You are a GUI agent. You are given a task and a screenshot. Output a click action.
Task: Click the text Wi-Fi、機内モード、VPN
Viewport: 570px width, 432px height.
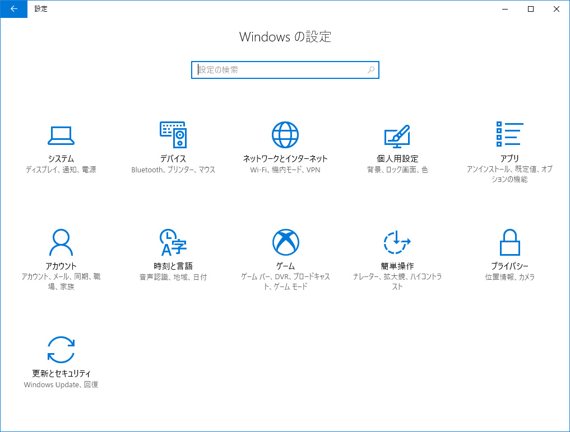(285, 170)
